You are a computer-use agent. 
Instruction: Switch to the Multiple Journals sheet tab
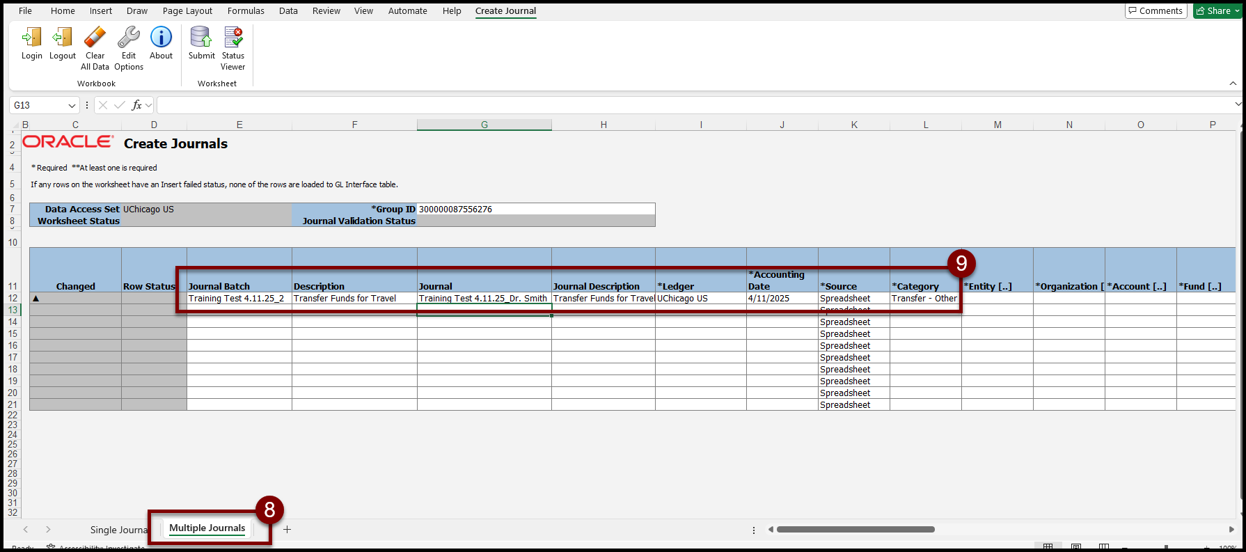tap(207, 528)
